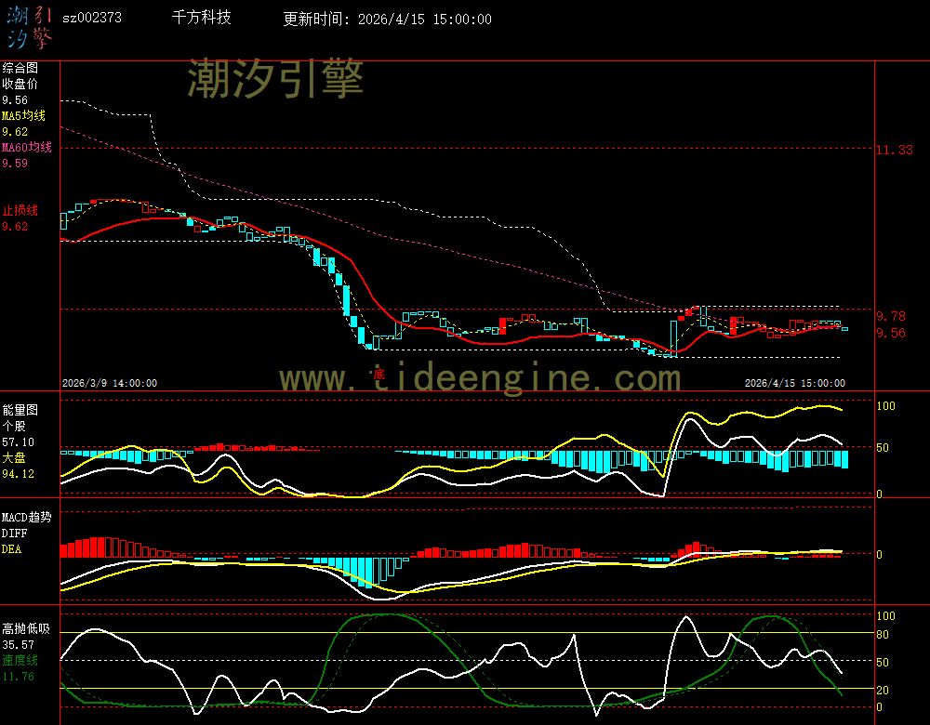Select the MACD趋势 panel label

[26, 517]
